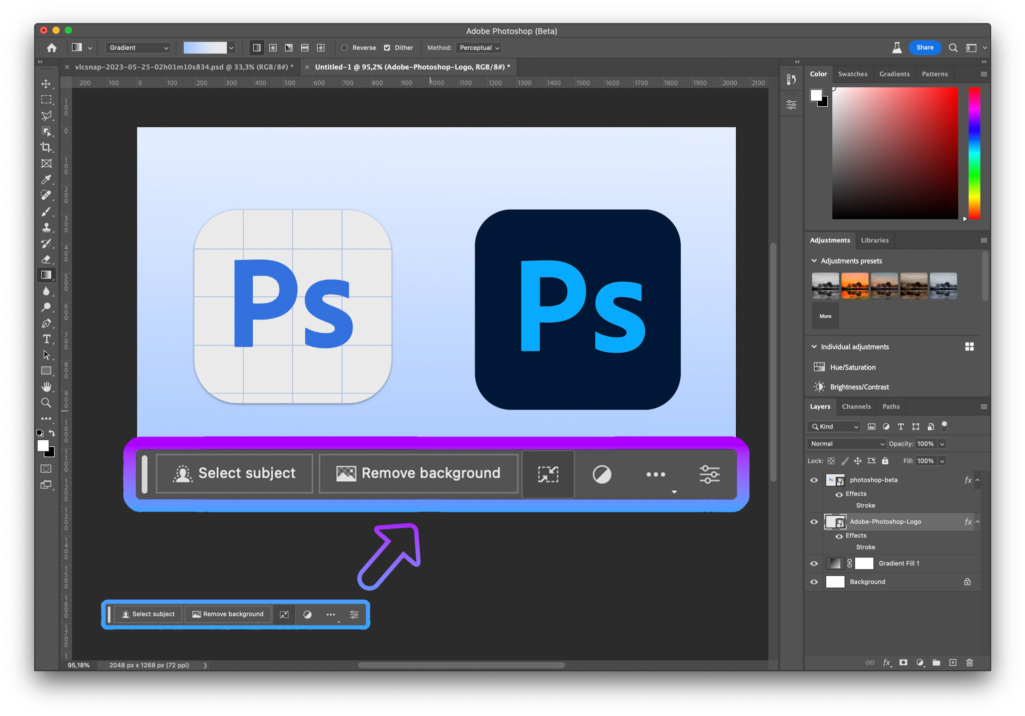Viewport: 1025px width, 716px height.
Task: Toggle Effects visibility under Adobe-Photoshop-Logo layer
Action: coord(839,536)
